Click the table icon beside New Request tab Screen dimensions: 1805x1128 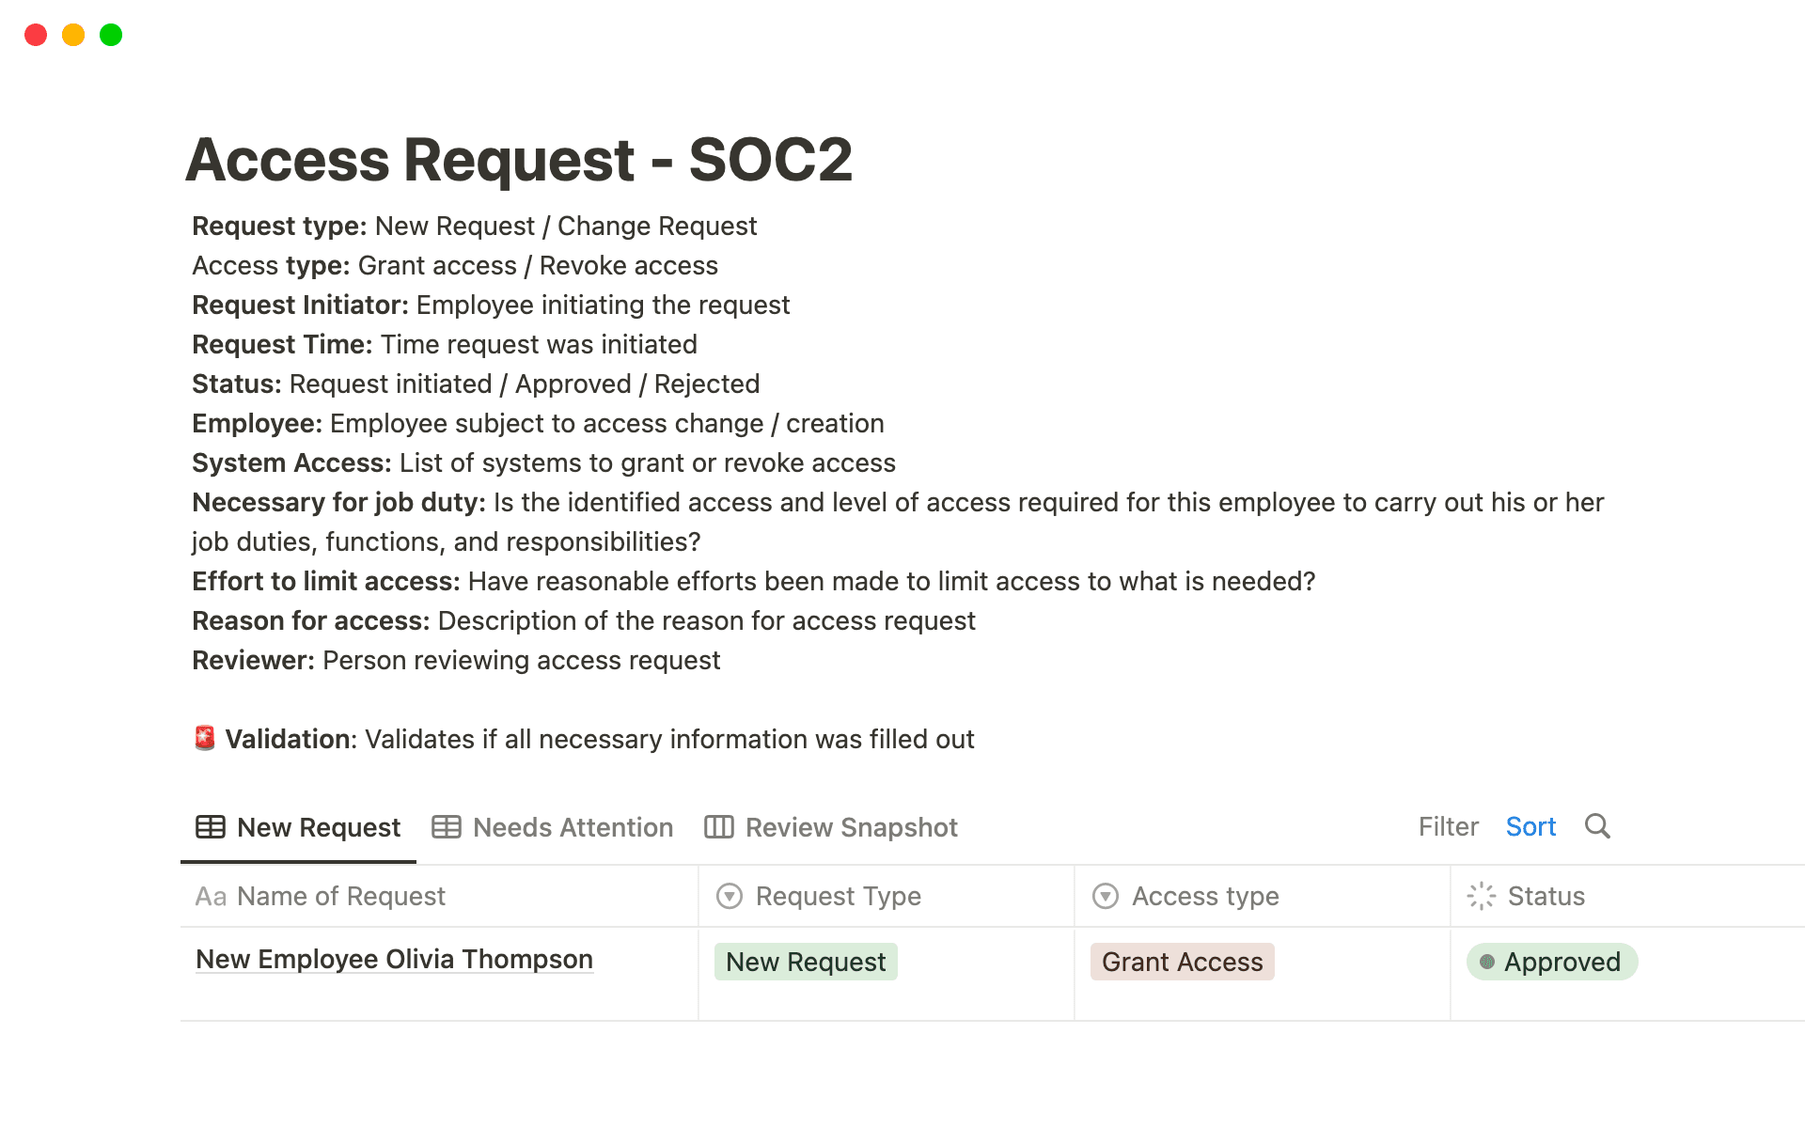tap(210, 826)
